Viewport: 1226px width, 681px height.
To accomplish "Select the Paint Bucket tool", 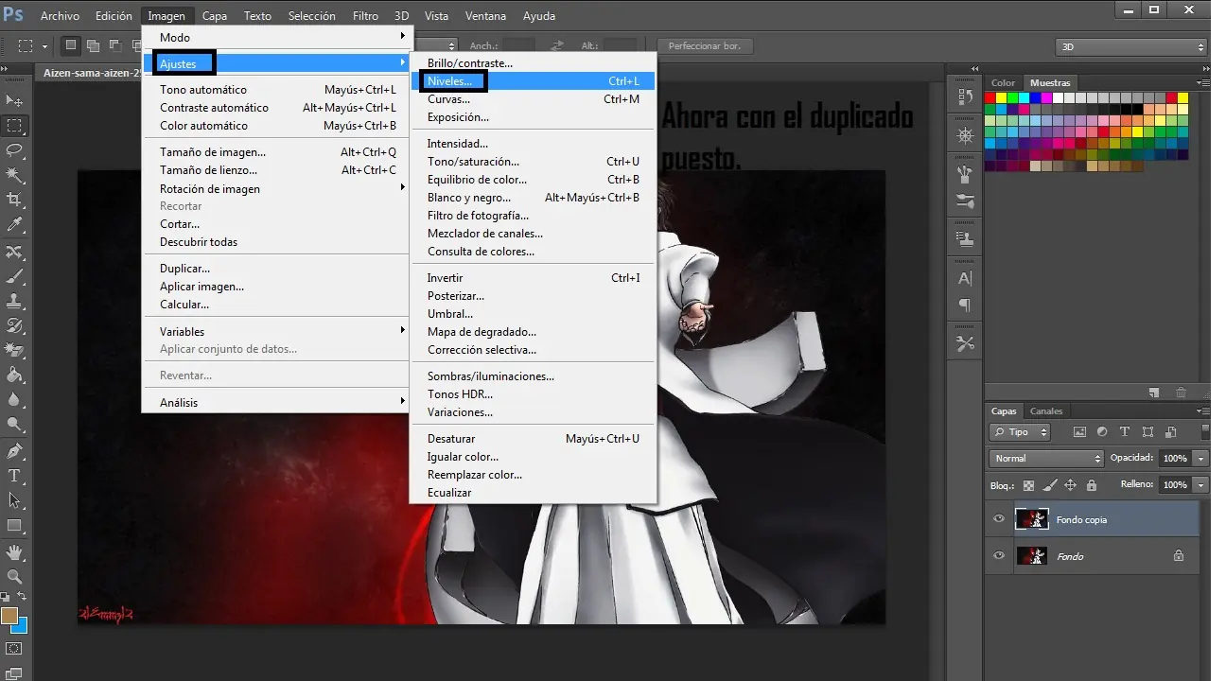I will click(x=14, y=375).
